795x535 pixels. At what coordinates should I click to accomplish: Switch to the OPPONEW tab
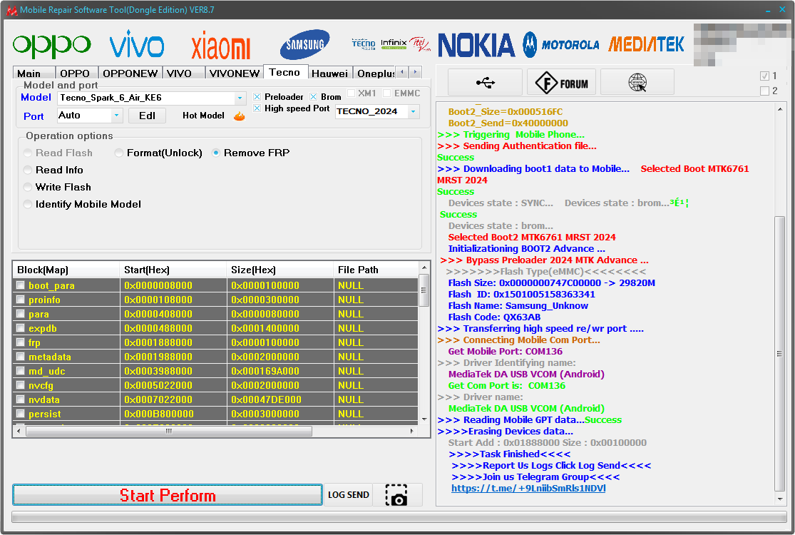point(130,73)
